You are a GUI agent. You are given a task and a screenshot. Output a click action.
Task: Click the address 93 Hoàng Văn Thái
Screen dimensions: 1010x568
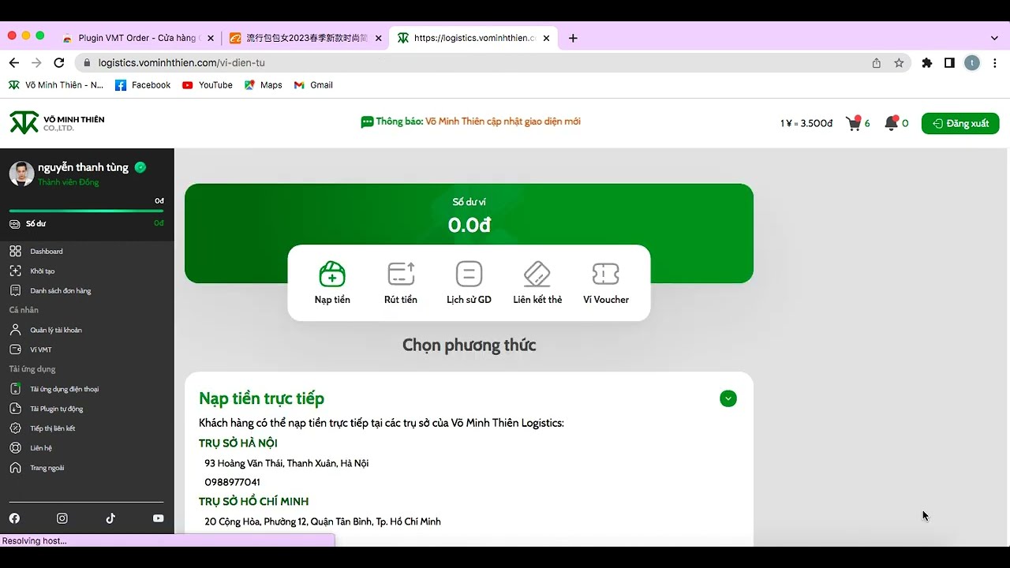click(x=286, y=463)
